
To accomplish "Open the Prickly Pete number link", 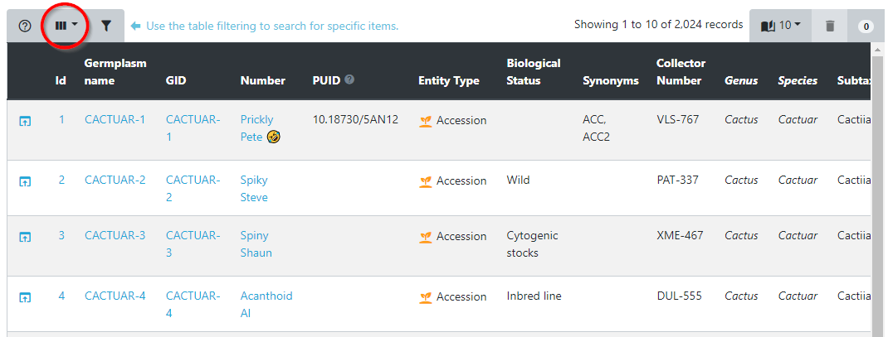I will 256,120.
